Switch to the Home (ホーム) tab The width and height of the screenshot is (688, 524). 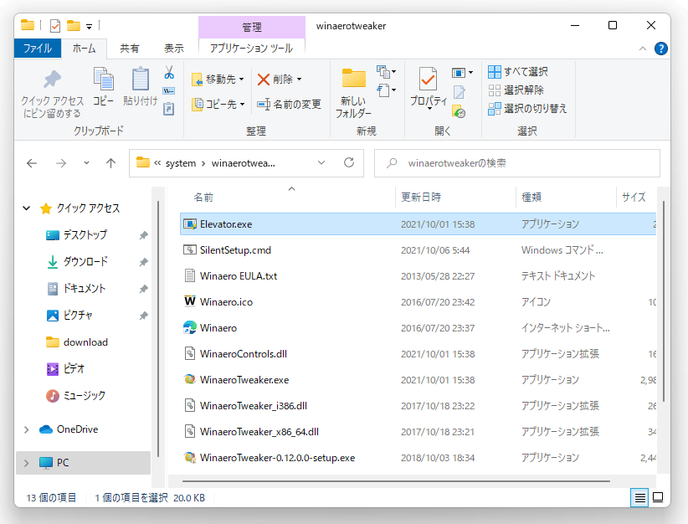[x=85, y=49]
